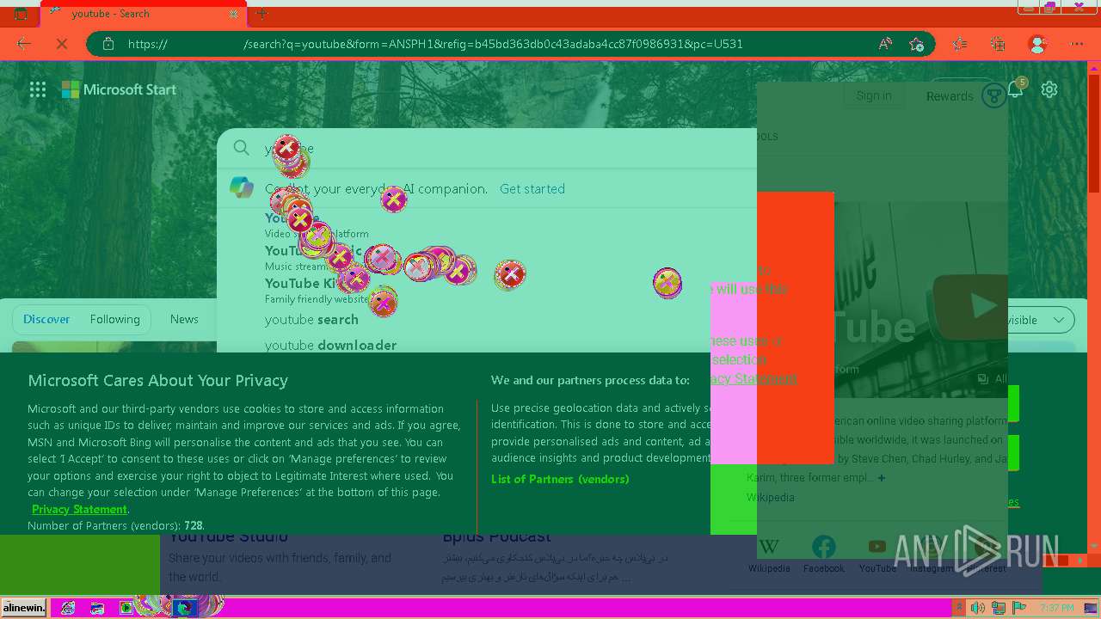The height and width of the screenshot is (619, 1101).
Task: Open Internet Explorer from taskbar
Action: click(x=68, y=608)
